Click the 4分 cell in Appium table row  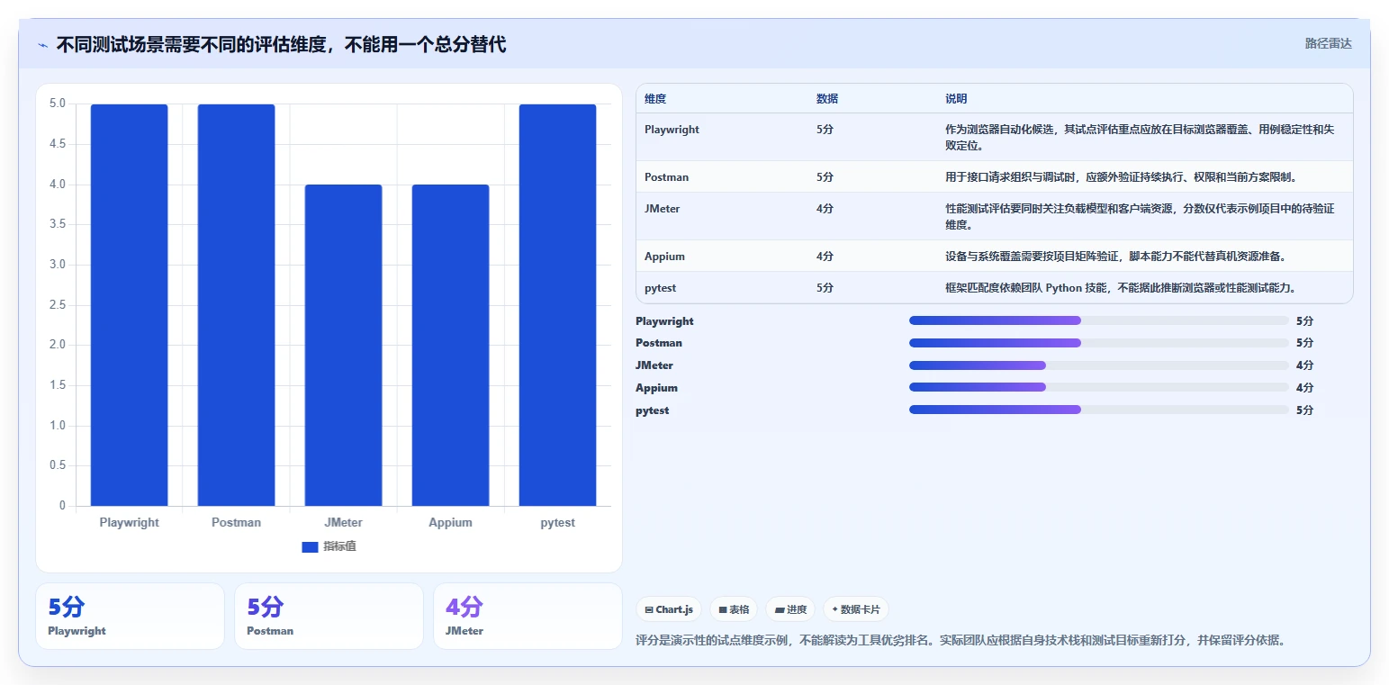pyautogui.click(x=825, y=257)
